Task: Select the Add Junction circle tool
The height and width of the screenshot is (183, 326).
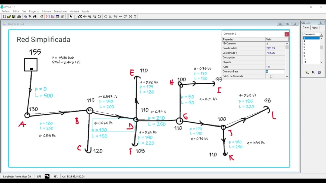Action: coord(106,17)
